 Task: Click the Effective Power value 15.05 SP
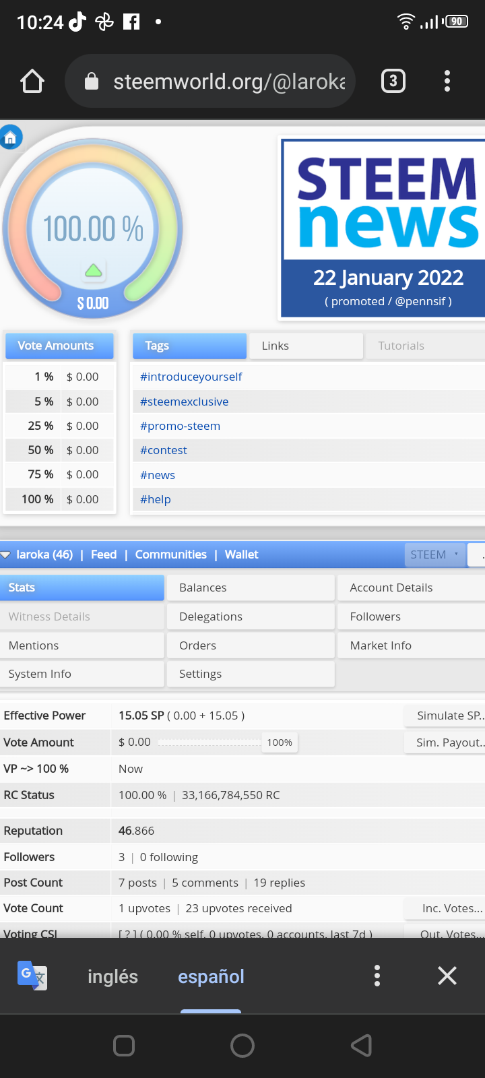click(141, 716)
